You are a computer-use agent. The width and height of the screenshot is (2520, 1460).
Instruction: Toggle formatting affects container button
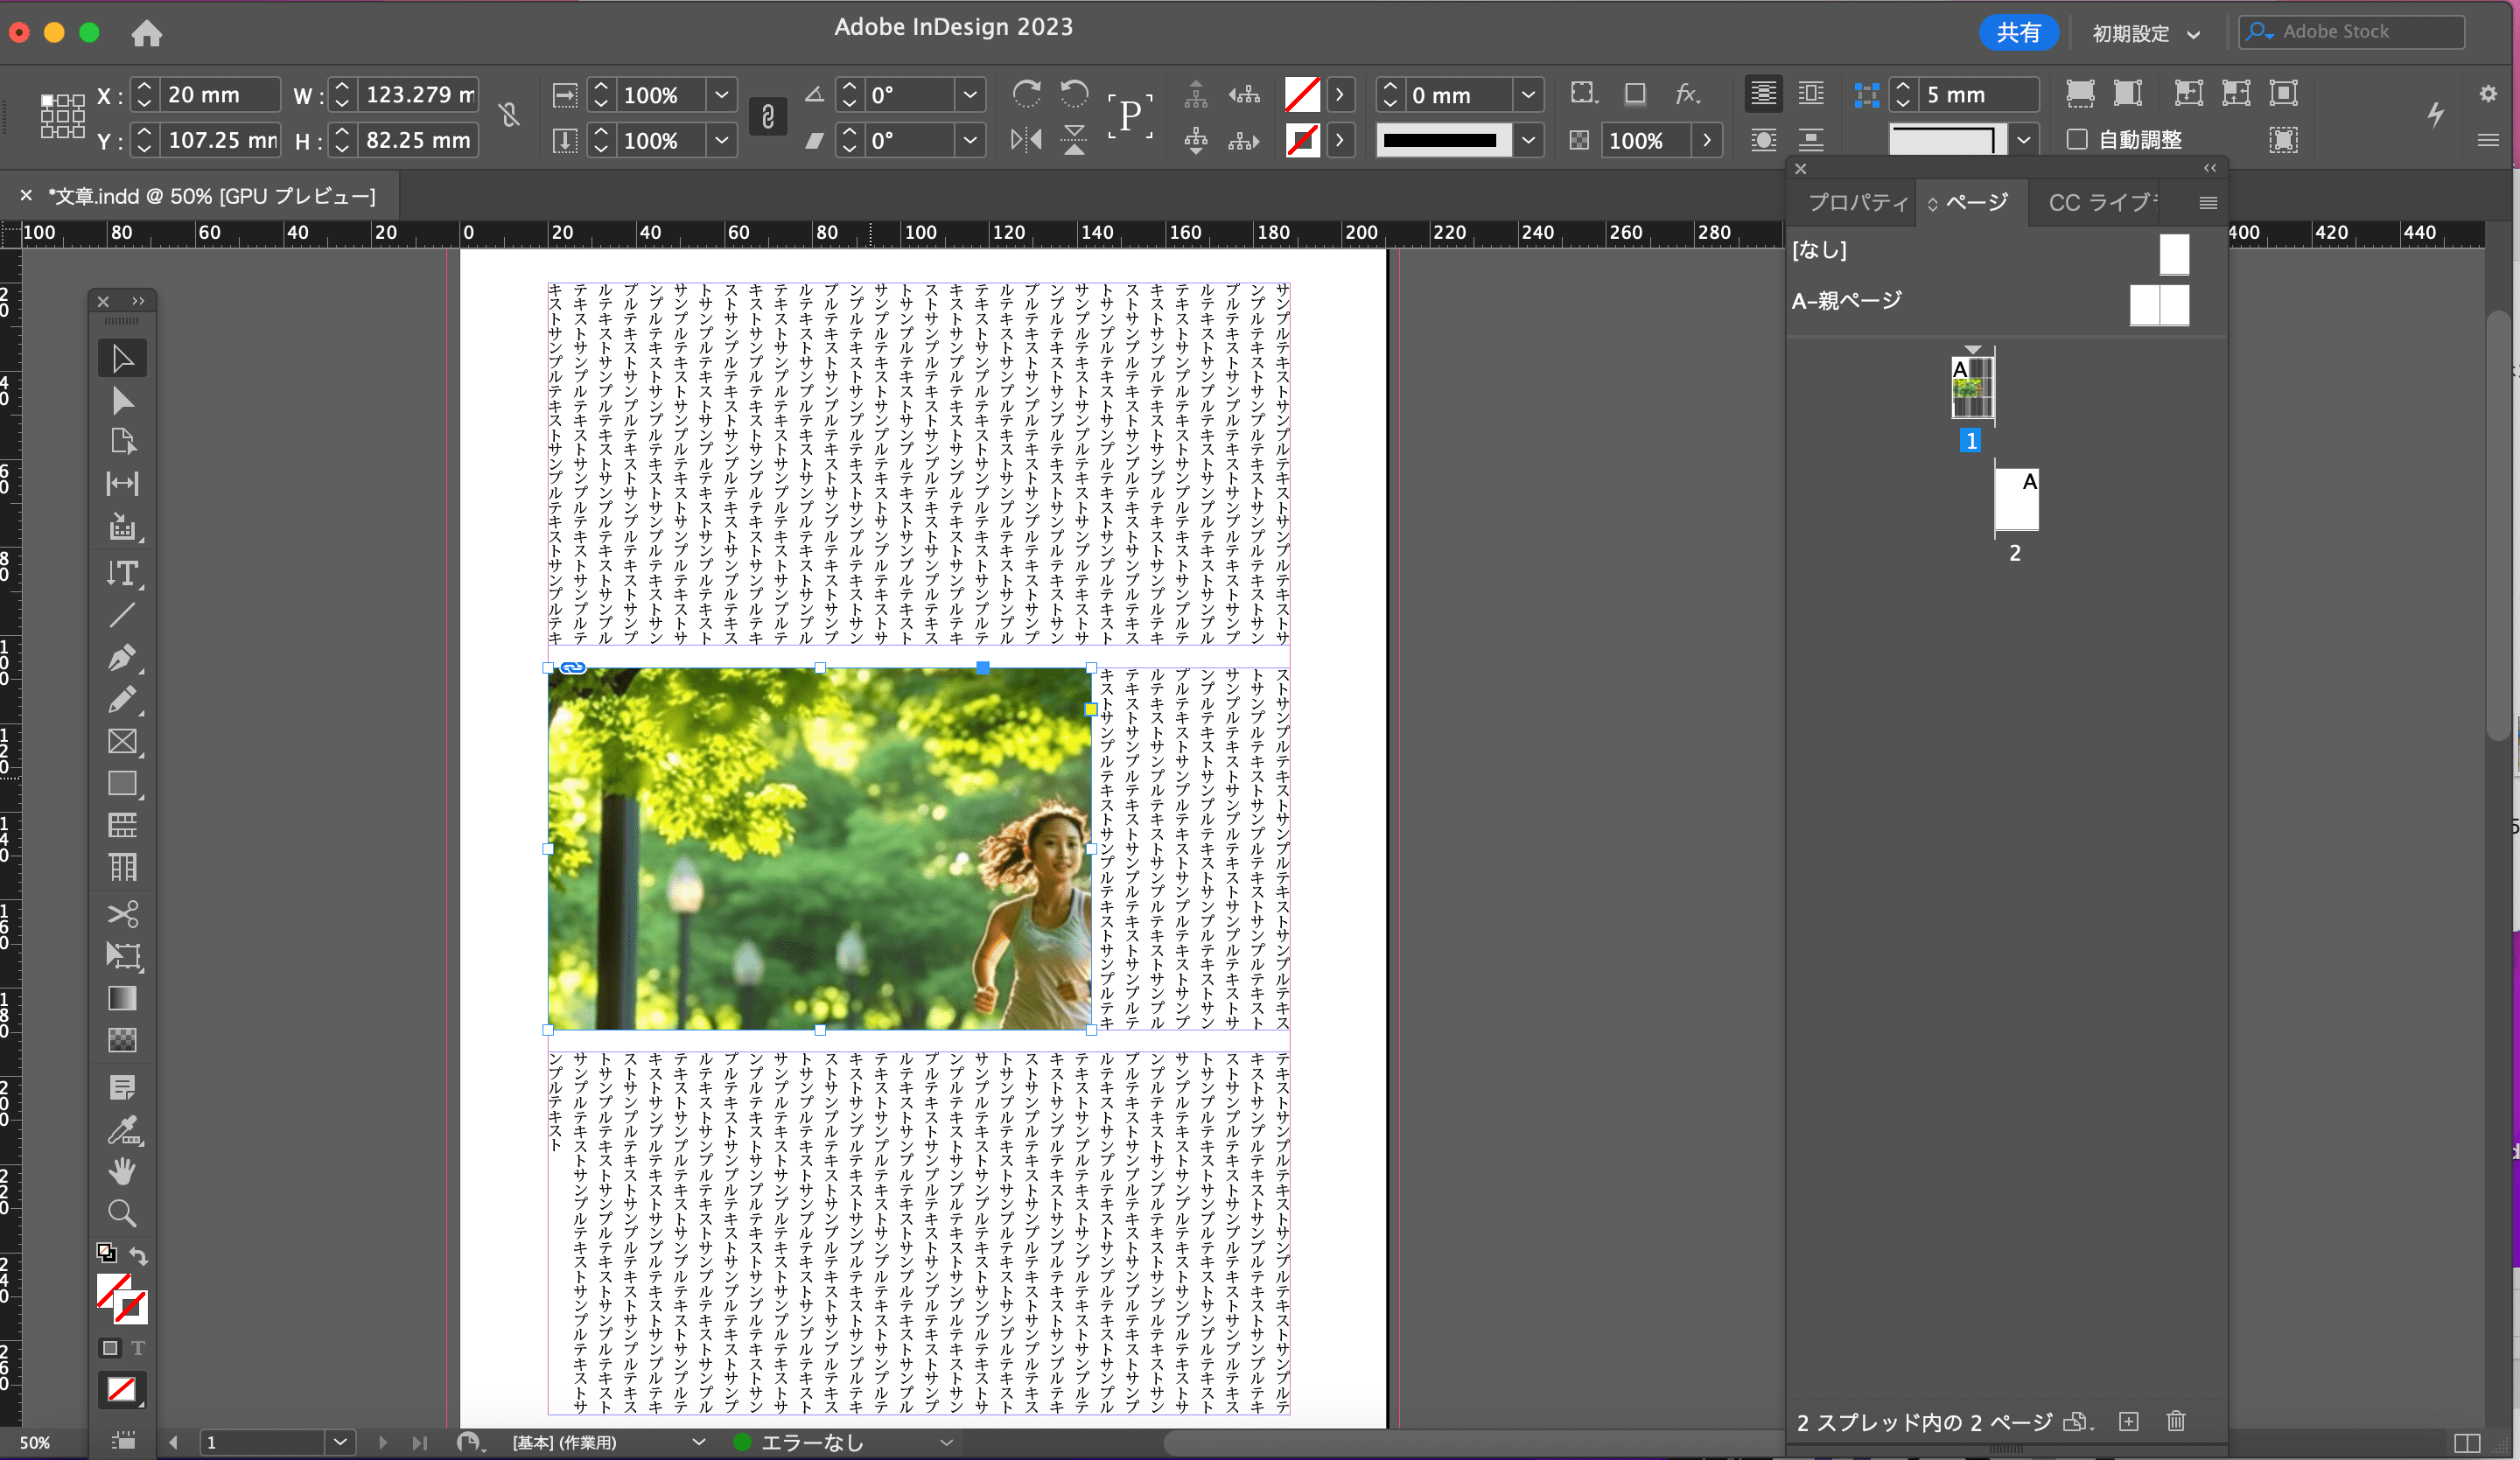pos(110,1348)
